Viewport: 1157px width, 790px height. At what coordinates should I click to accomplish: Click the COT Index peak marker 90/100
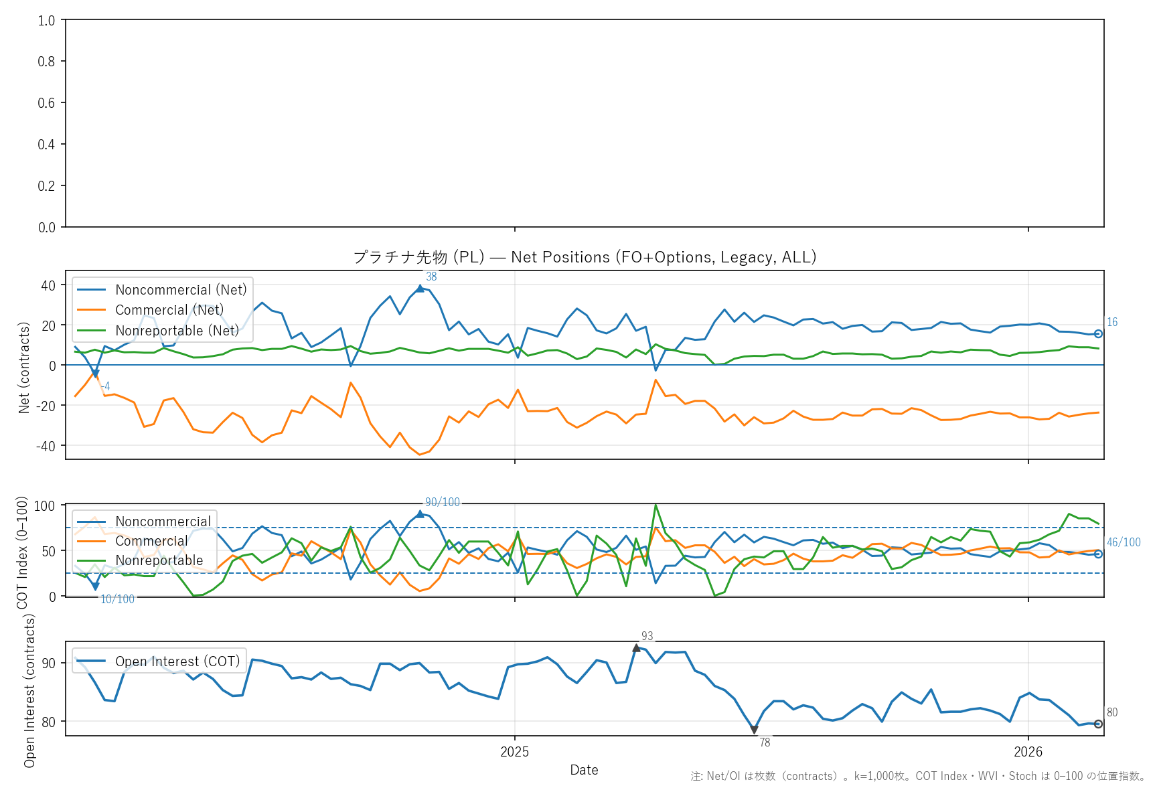[420, 514]
